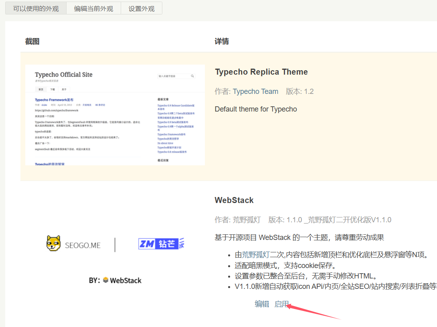Click the 荒野孤灯 link in WebStack description

pos(255,255)
